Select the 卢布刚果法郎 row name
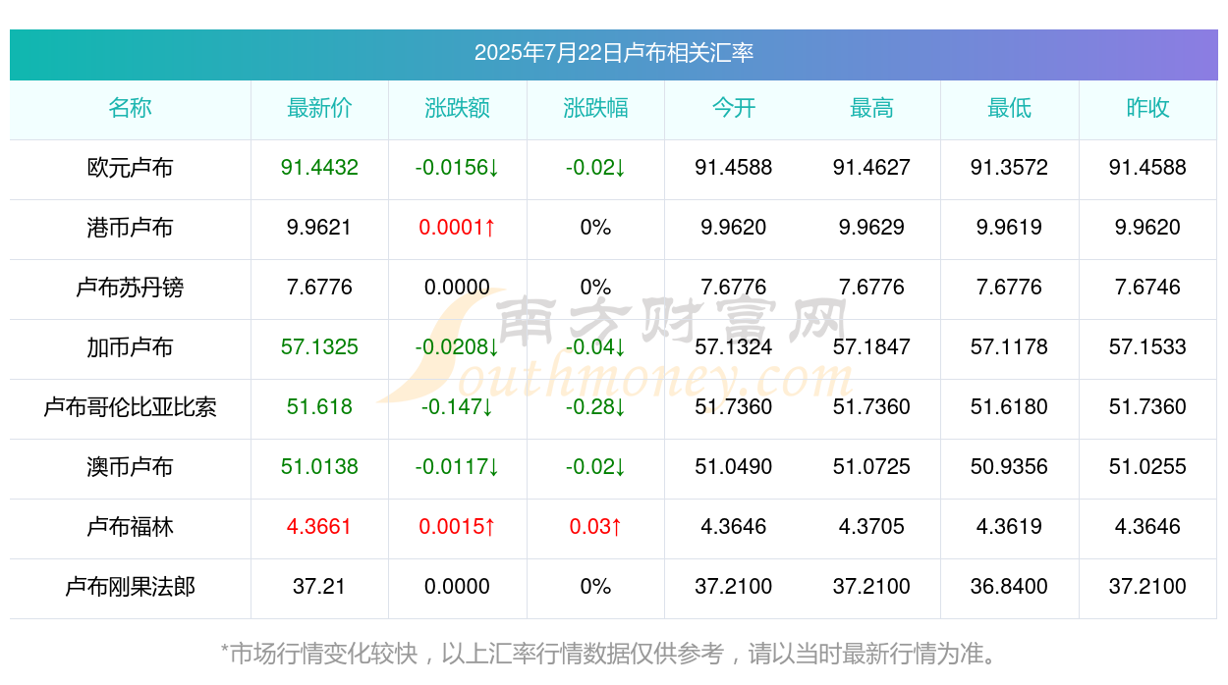This screenshot has width=1228, height=685. point(130,587)
